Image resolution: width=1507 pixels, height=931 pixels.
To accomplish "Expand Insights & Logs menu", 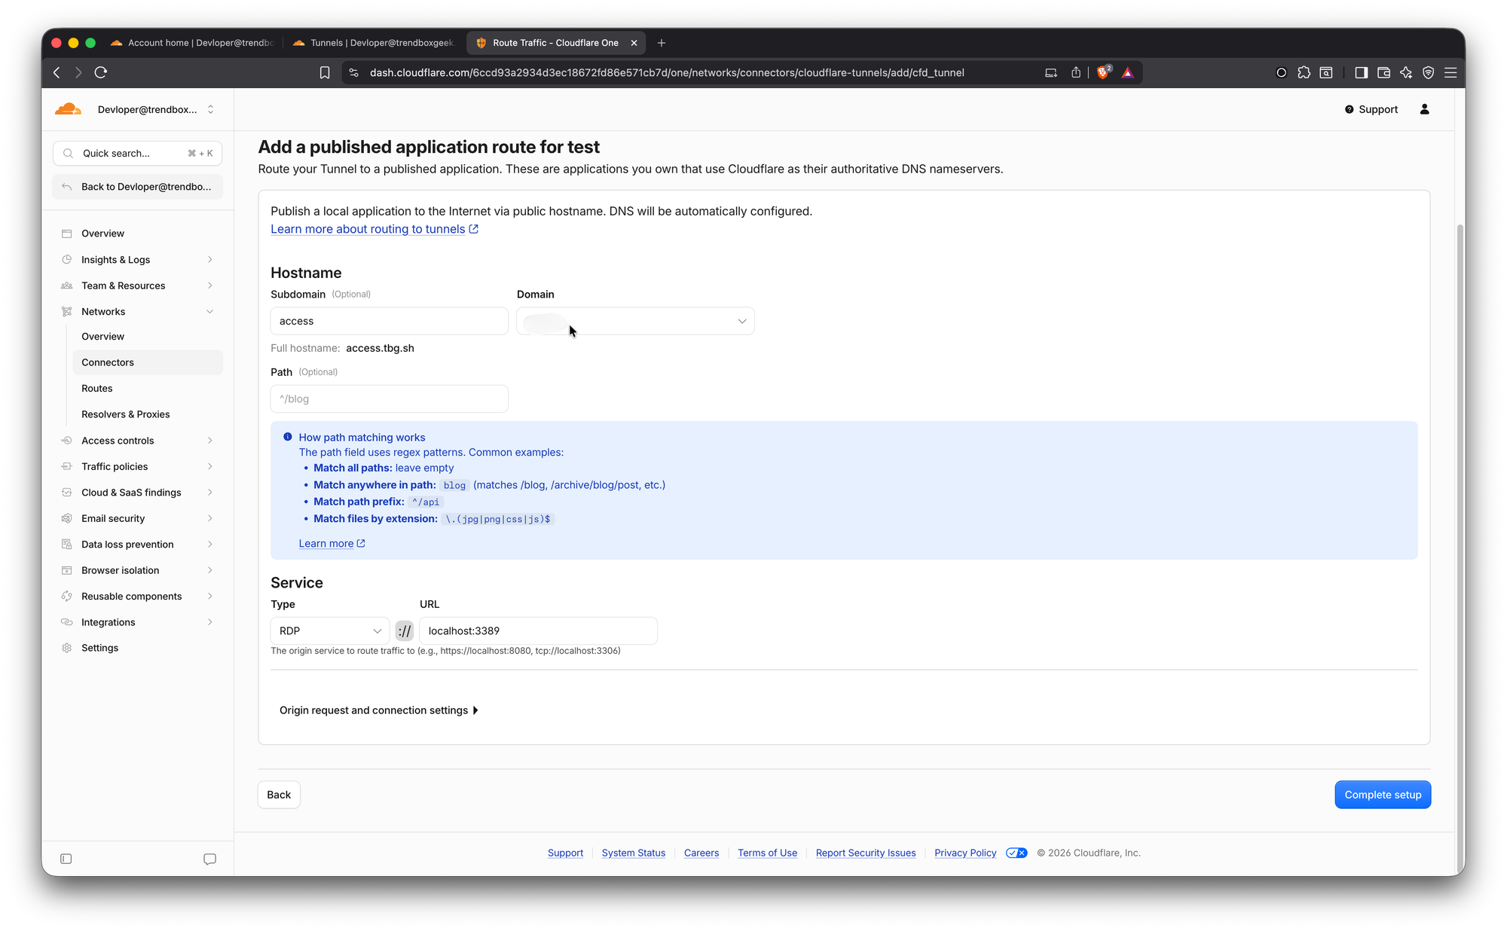I will pos(137,260).
